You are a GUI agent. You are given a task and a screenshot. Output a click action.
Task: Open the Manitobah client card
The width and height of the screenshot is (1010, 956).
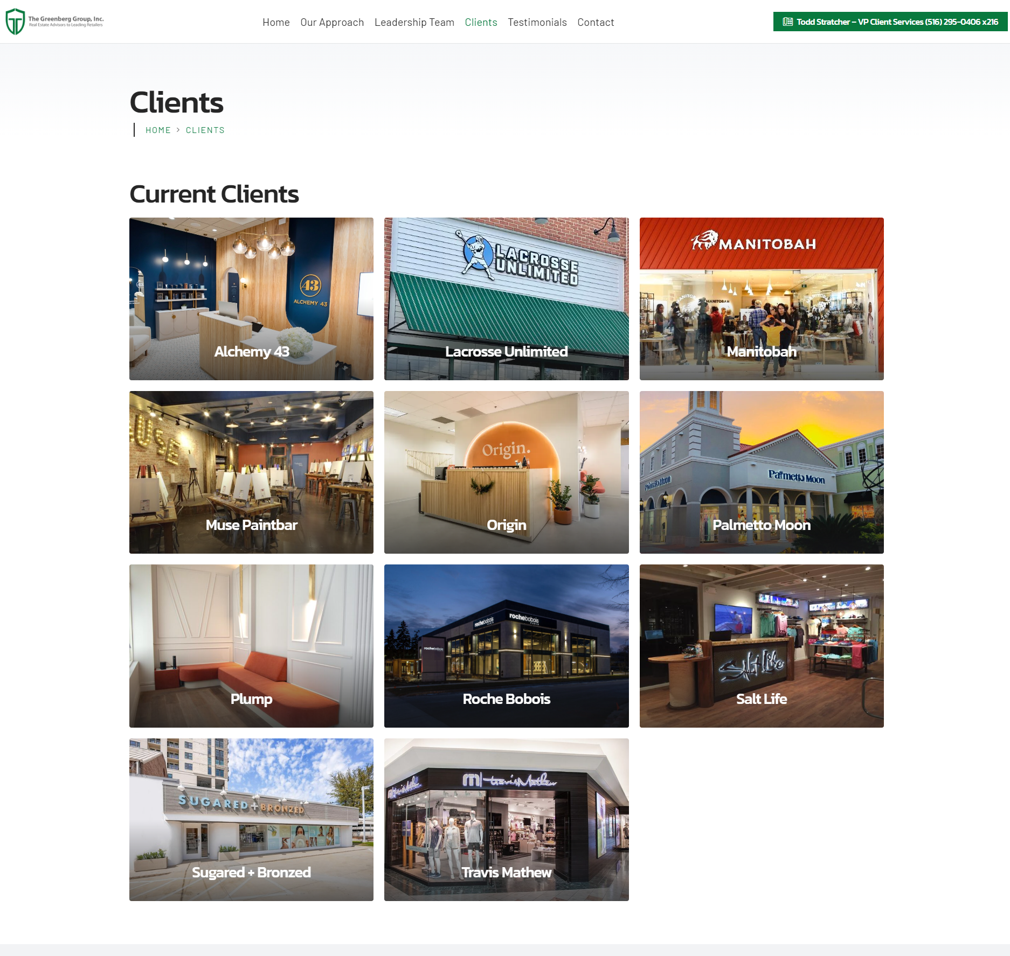tap(762, 299)
